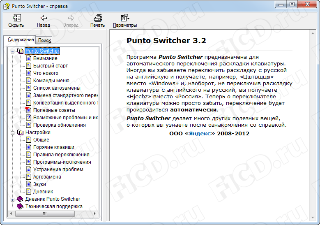320x225 pixels.
Task: Switch to the Содержание tab
Action: [21, 39]
